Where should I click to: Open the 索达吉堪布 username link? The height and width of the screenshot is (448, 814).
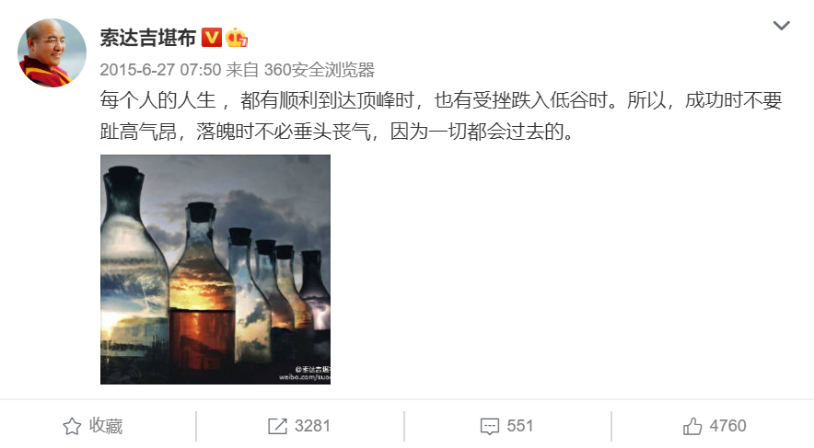pos(148,38)
